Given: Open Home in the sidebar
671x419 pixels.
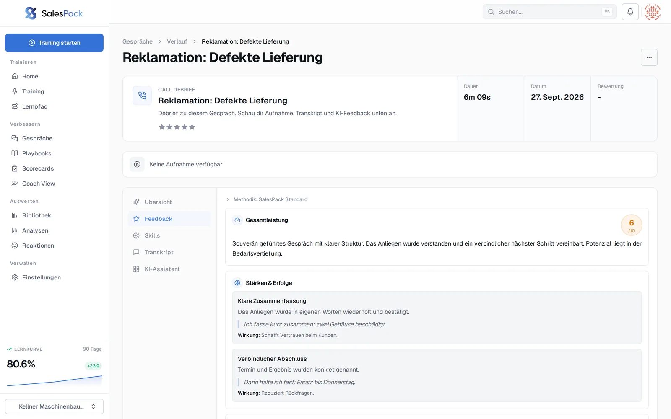Looking at the screenshot, I should 54,76.
